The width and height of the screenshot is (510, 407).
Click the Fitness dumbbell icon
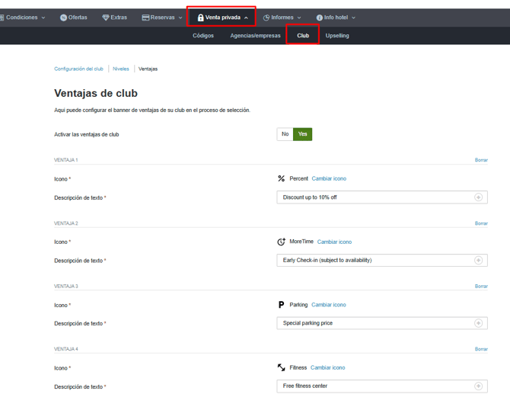click(x=282, y=367)
